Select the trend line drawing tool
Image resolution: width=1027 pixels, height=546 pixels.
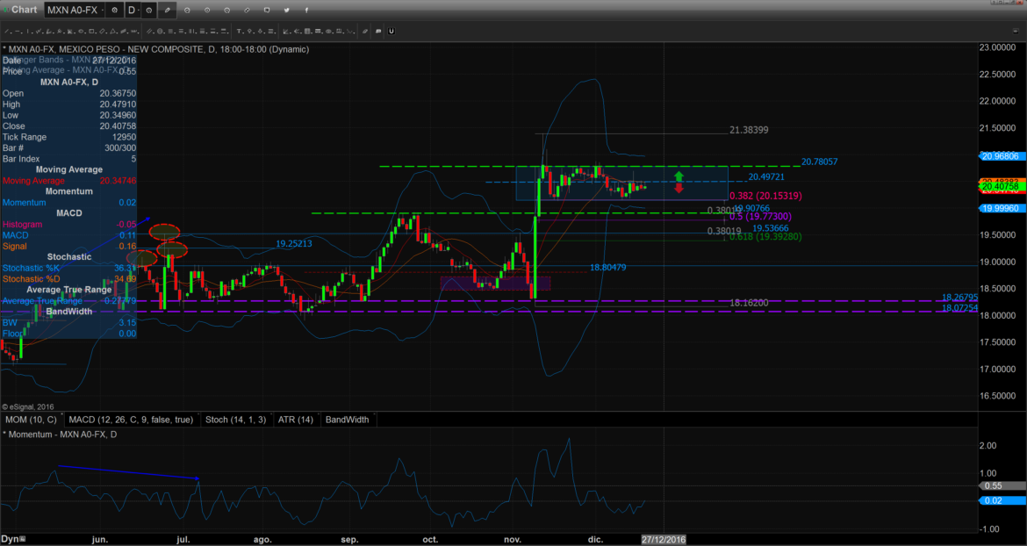tap(6, 31)
